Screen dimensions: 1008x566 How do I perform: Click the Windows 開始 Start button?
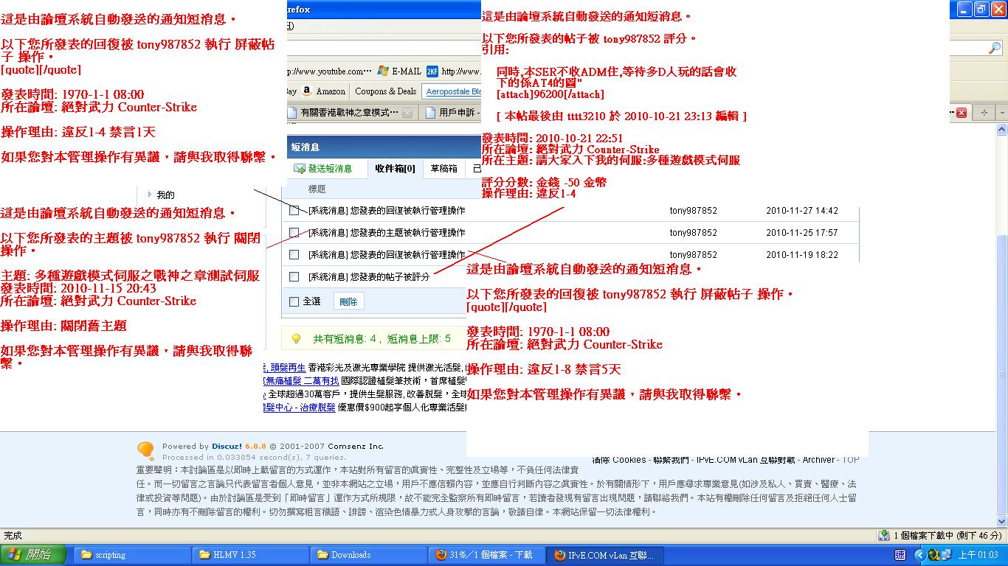[33, 555]
